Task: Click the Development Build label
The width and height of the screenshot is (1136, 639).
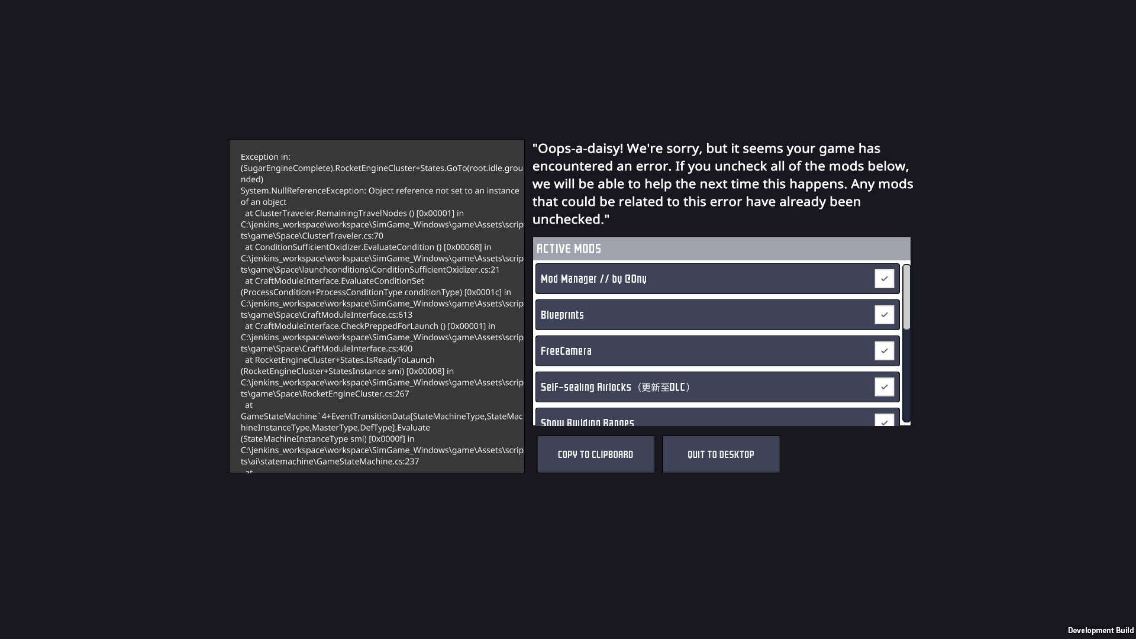Action: click(1100, 631)
